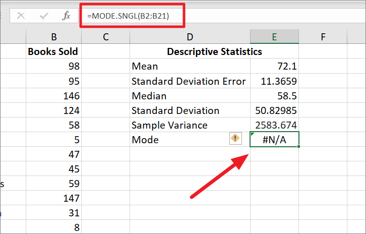The width and height of the screenshot is (366, 234).
Task: Select column F header
Action: click(x=323, y=37)
